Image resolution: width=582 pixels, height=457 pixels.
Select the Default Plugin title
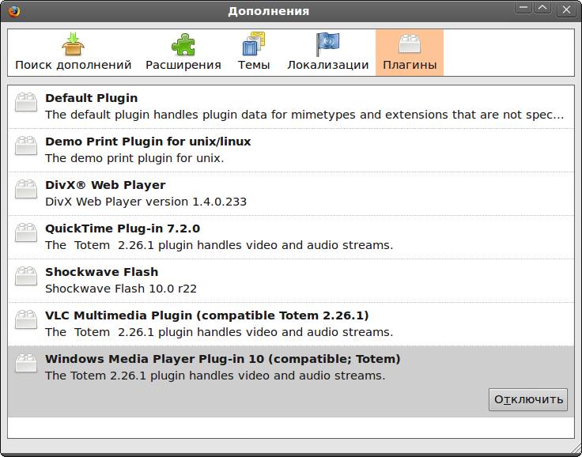(x=91, y=98)
